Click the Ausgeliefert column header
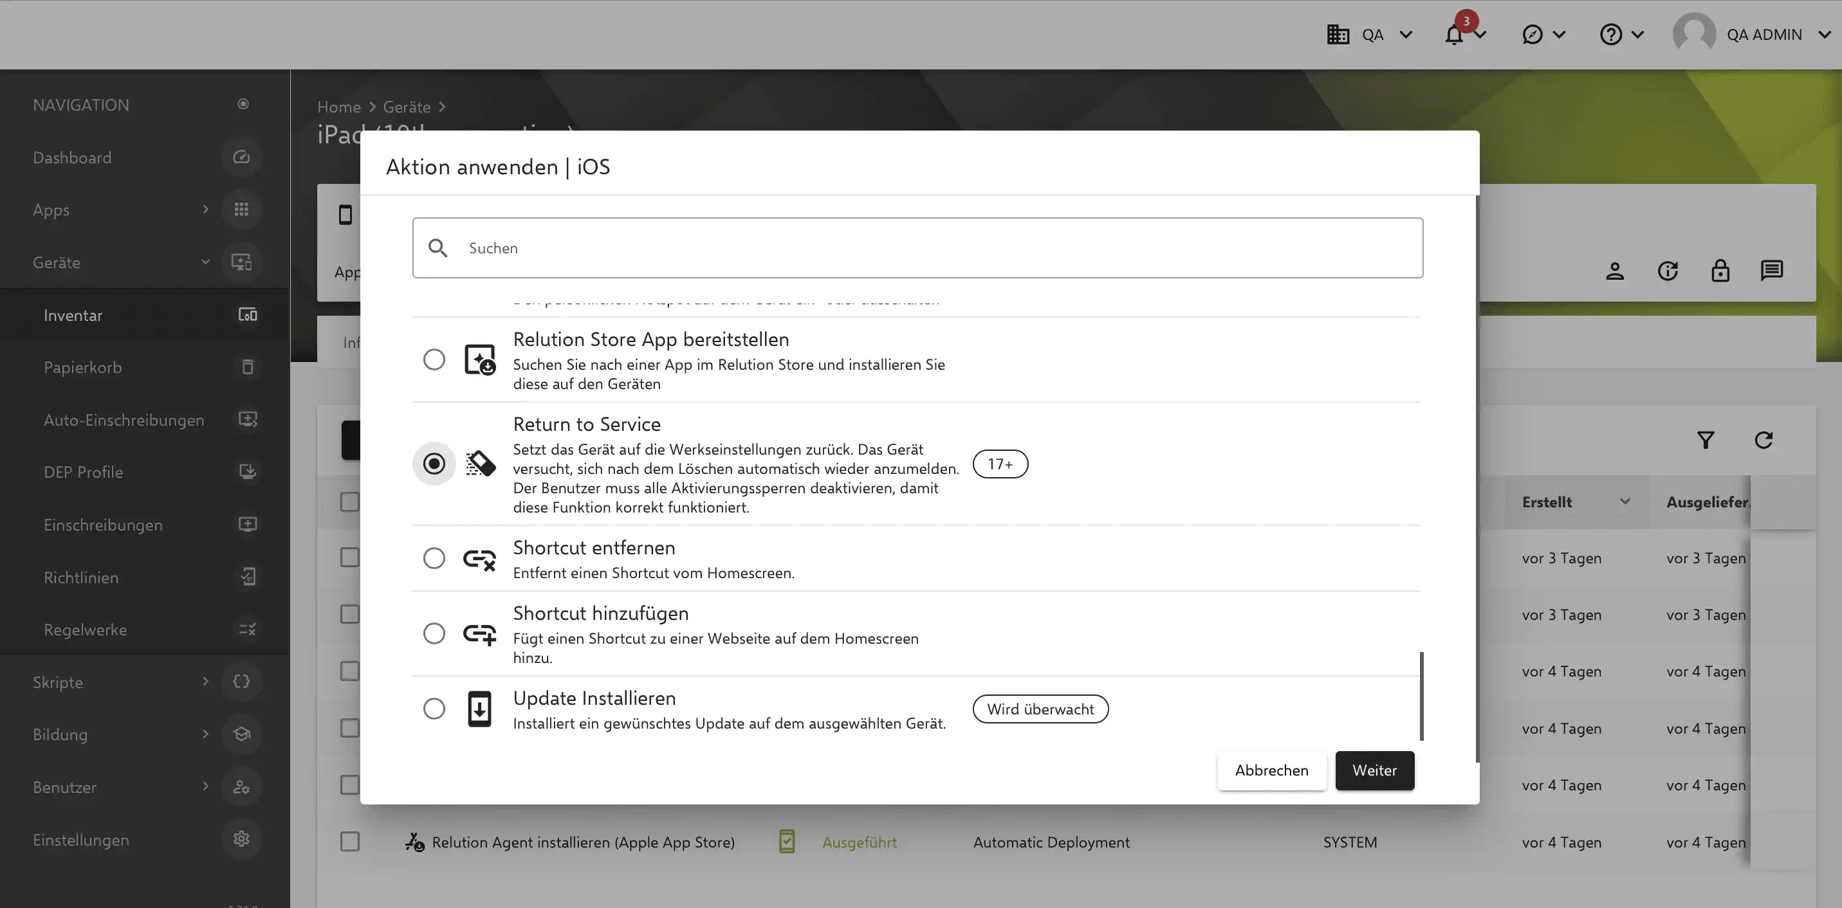Viewport: 1842px width, 908px height. coord(1708,503)
